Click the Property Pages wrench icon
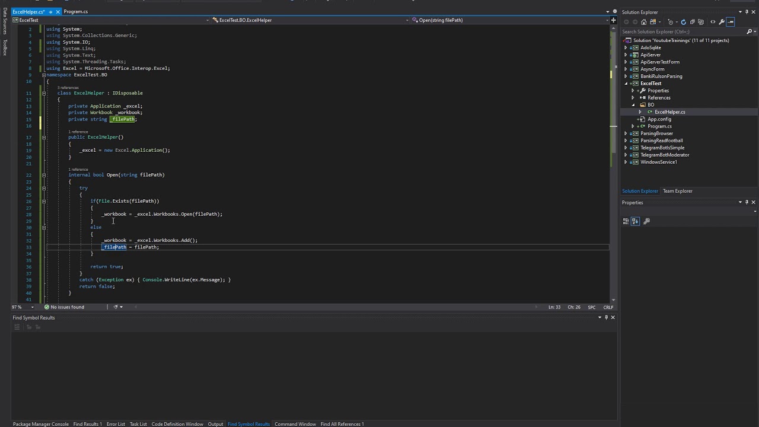 pyautogui.click(x=646, y=221)
